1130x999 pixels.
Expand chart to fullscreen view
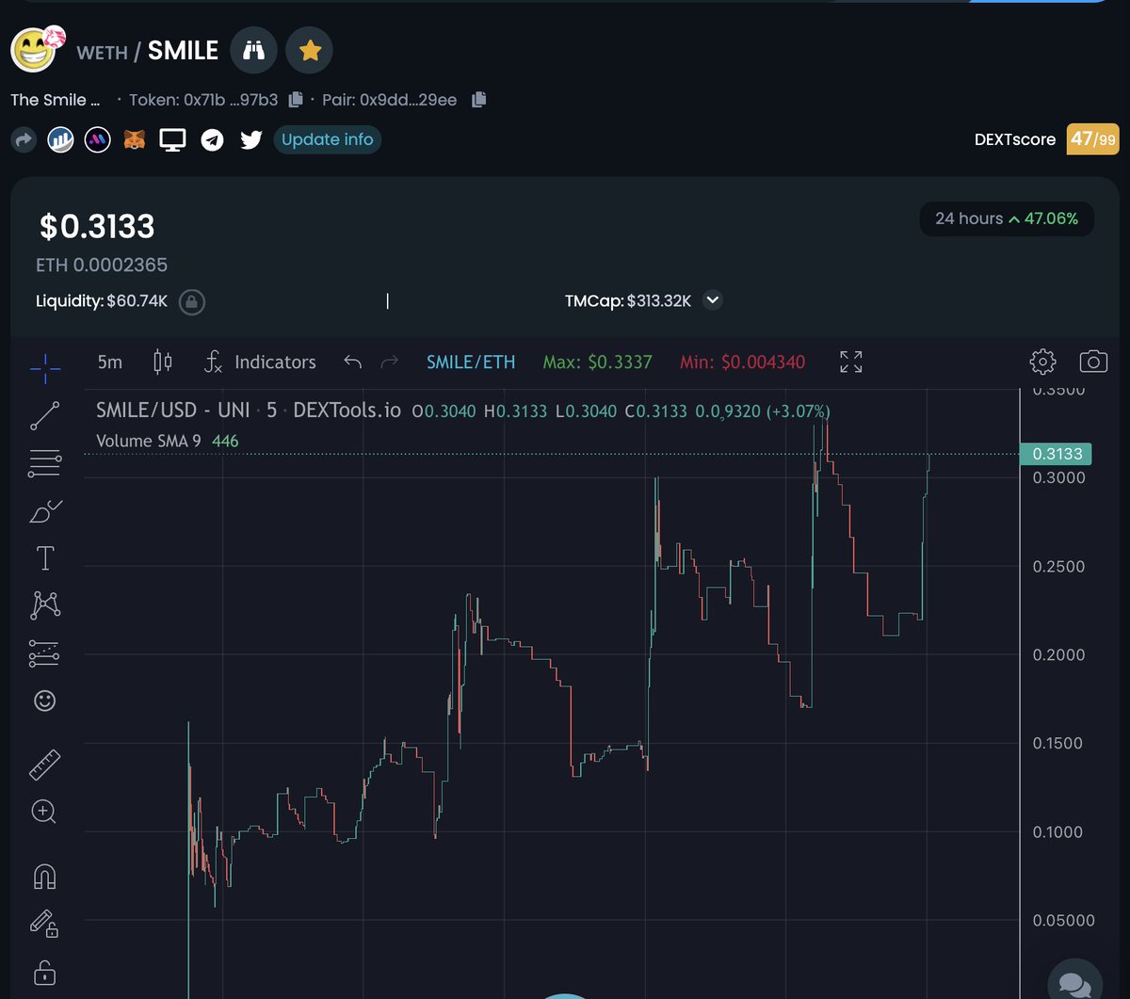850,361
